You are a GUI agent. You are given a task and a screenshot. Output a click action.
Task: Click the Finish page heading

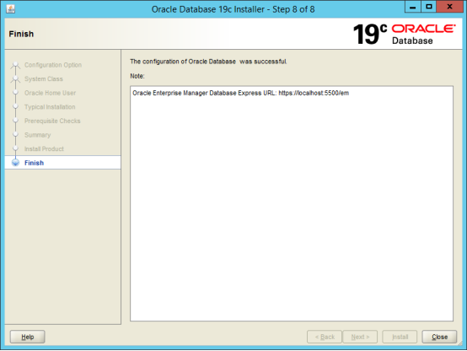[21, 34]
